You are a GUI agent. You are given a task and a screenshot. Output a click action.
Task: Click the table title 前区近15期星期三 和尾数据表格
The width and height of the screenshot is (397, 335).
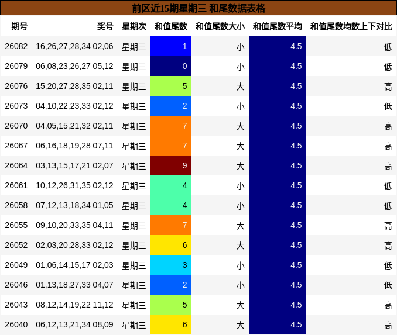coord(198,8)
